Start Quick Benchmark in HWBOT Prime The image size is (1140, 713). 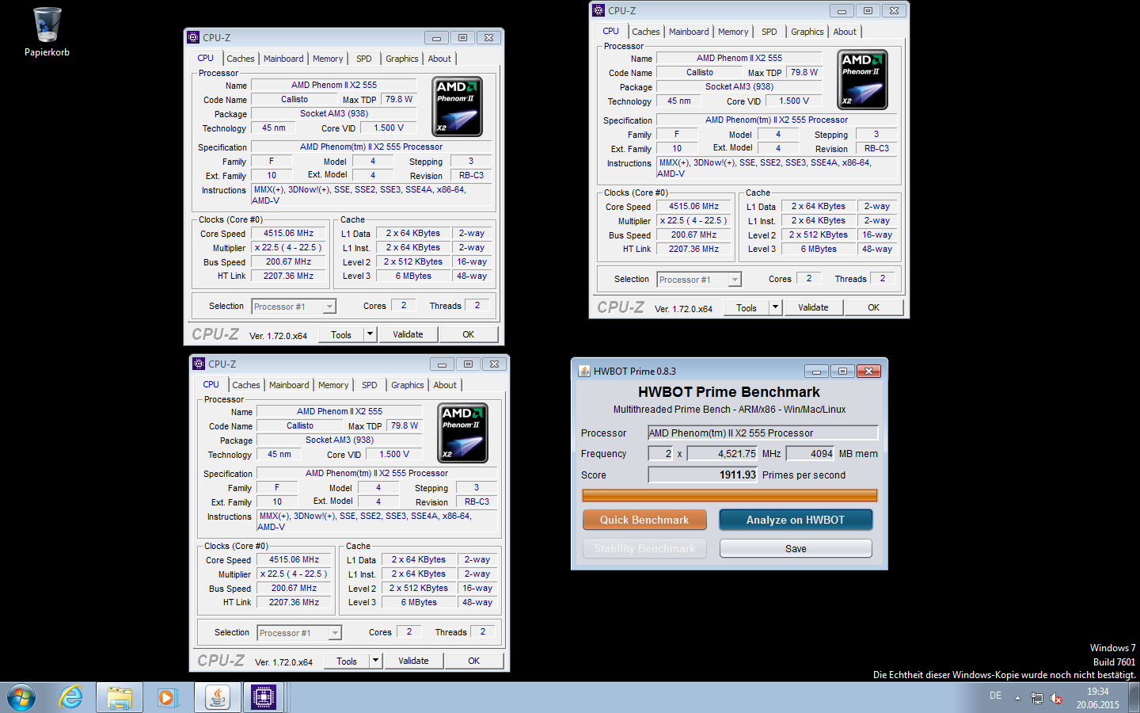(x=644, y=520)
